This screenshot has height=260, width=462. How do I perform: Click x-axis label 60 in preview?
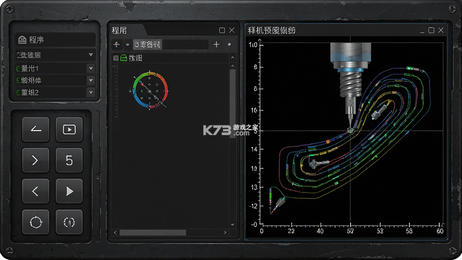440,231
